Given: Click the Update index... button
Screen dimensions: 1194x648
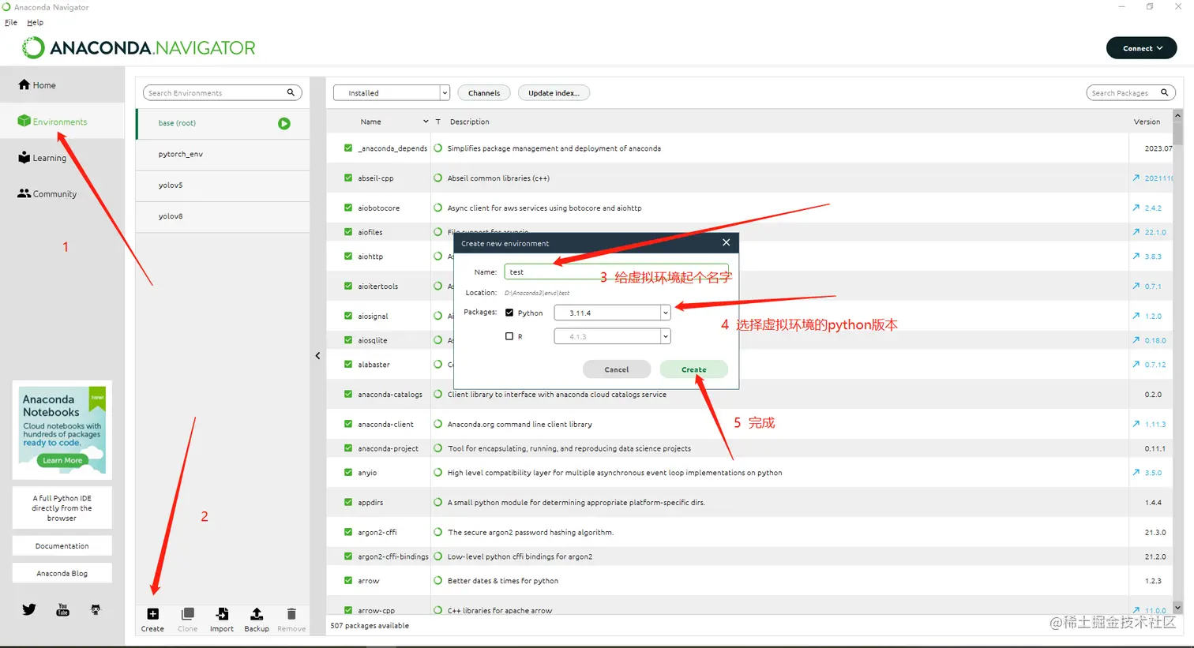Looking at the screenshot, I should pos(554,93).
